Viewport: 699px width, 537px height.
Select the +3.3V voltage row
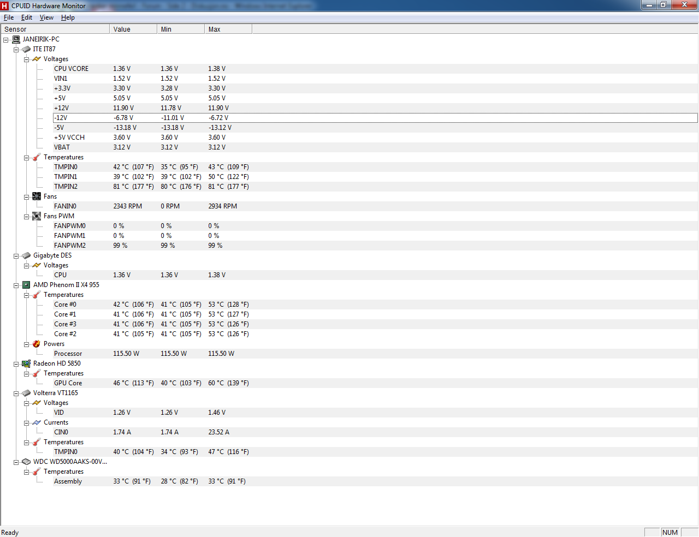click(375, 88)
